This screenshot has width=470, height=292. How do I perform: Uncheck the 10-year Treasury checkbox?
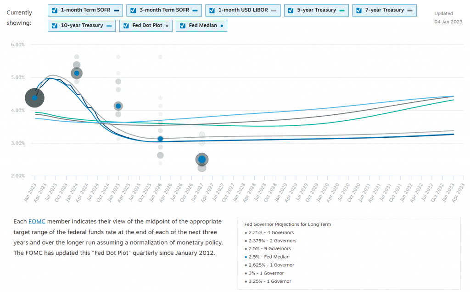(x=55, y=26)
